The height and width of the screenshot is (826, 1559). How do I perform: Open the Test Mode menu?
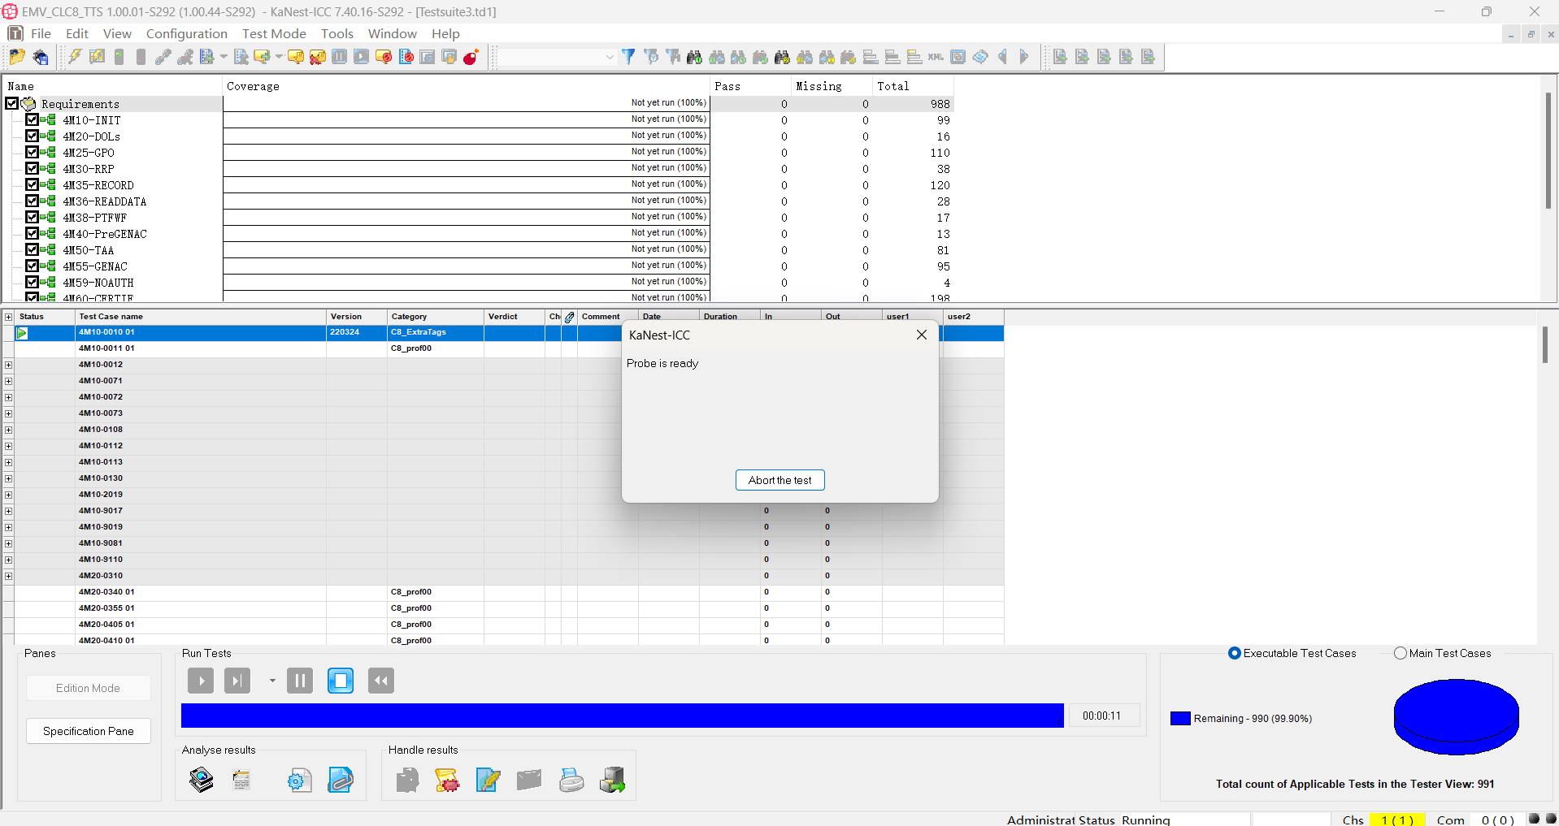point(274,33)
